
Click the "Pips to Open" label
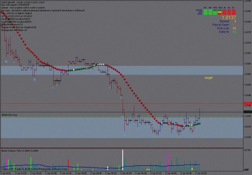point(221,25)
